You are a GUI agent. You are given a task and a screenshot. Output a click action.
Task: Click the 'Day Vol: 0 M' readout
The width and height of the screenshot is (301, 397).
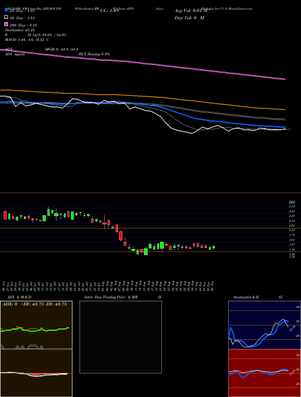pos(189,17)
